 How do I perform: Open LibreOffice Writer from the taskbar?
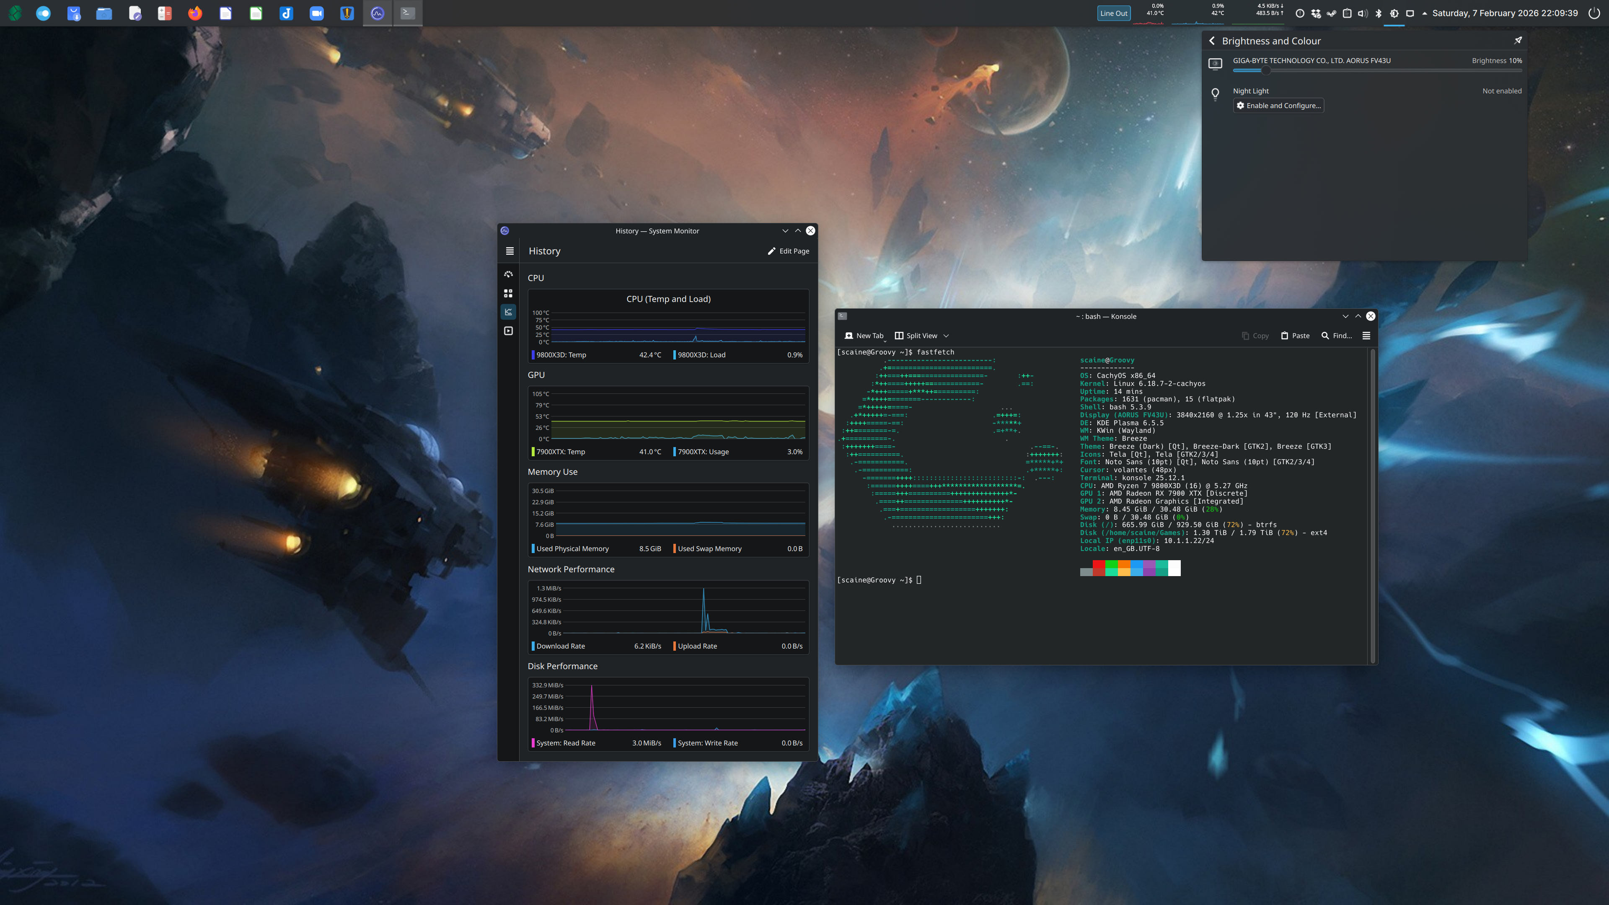pyautogui.click(x=225, y=13)
